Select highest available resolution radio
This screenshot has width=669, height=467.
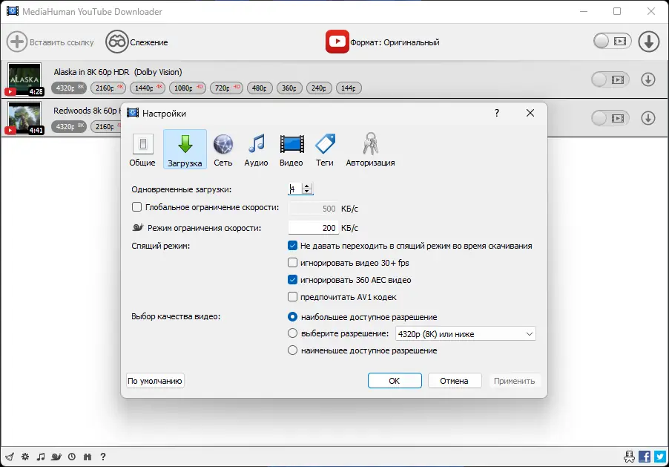[292, 316]
